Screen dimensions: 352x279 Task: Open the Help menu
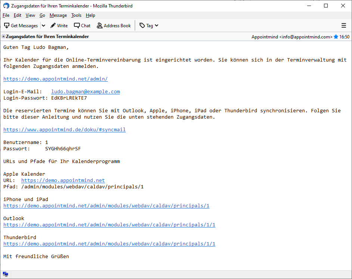pos(90,15)
